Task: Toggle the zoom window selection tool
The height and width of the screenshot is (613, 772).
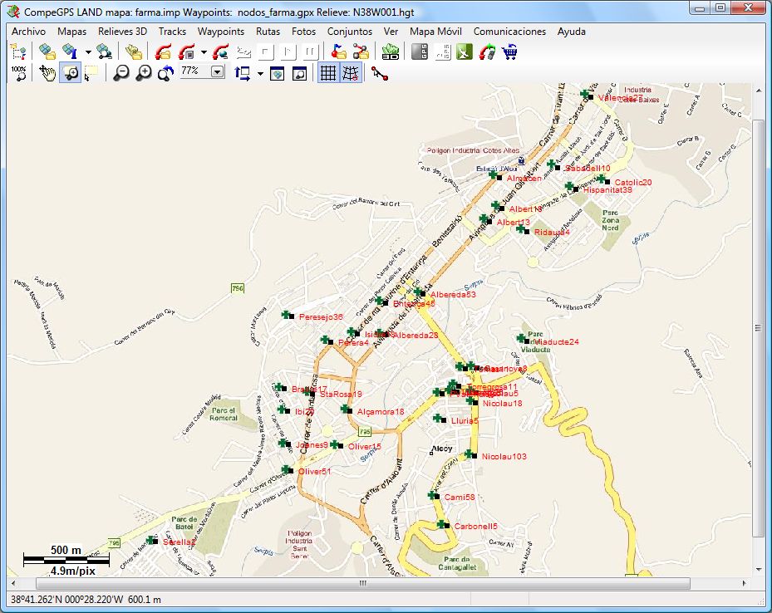Action: click(x=71, y=73)
